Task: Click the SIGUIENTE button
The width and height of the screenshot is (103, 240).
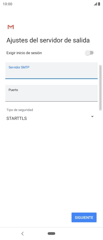Action: (x=84, y=217)
